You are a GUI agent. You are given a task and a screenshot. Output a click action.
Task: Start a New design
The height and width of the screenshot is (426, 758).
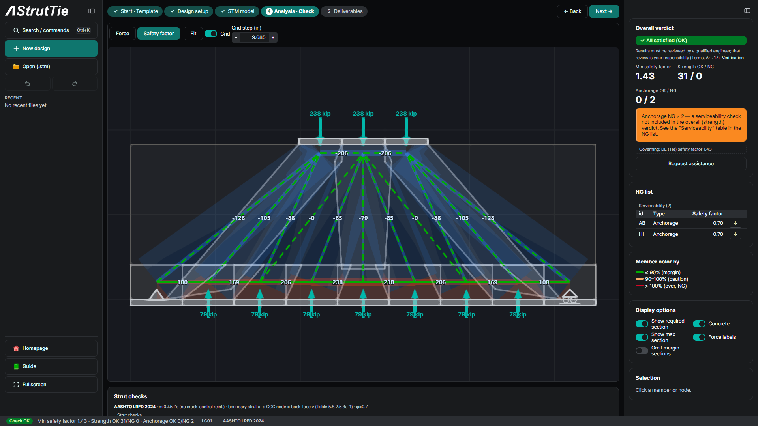pyautogui.click(x=51, y=49)
